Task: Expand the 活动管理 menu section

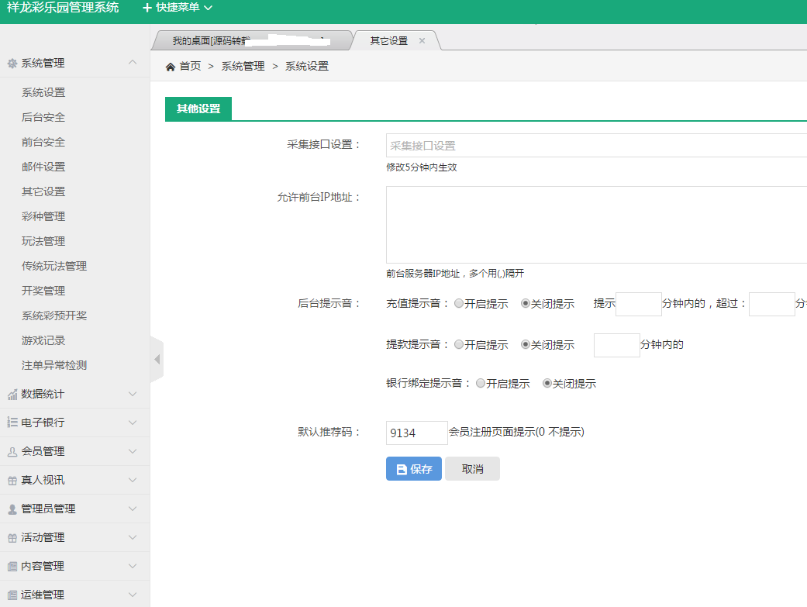Action: click(x=47, y=536)
